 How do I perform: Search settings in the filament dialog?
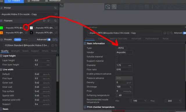click(172, 33)
